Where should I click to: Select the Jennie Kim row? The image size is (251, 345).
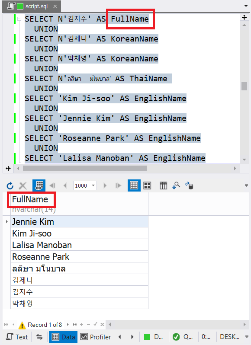click(x=79, y=221)
